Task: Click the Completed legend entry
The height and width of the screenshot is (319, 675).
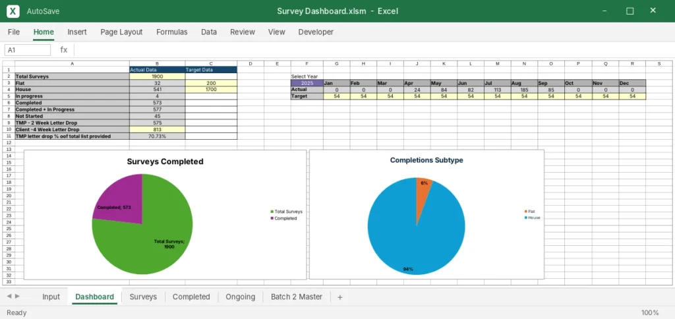Action: (283, 218)
